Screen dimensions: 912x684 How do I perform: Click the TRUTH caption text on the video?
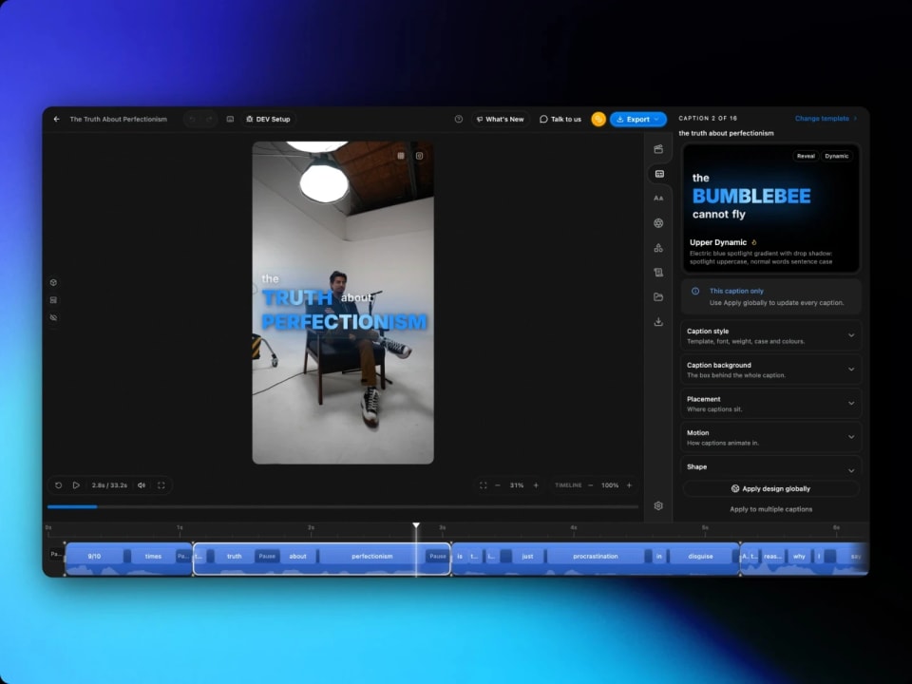(297, 298)
